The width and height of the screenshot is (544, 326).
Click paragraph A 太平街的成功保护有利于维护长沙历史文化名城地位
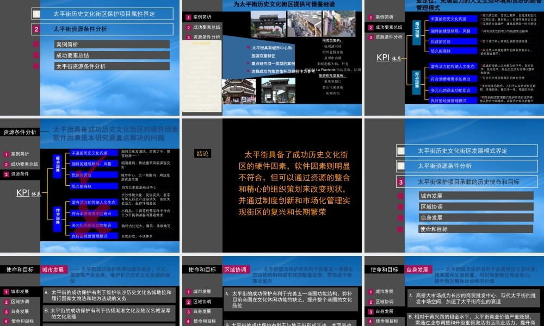tap(109, 295)
